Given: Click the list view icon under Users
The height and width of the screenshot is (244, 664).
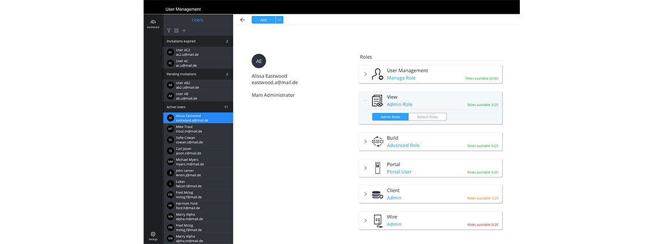Looking at the screenshot, I should point(176,31).
